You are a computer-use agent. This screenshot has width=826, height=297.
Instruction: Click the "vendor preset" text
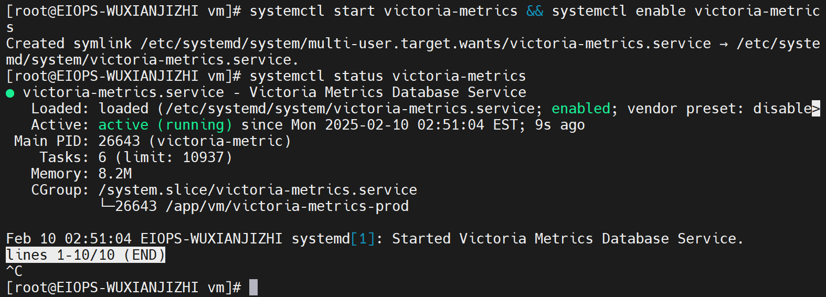point(684,109)
